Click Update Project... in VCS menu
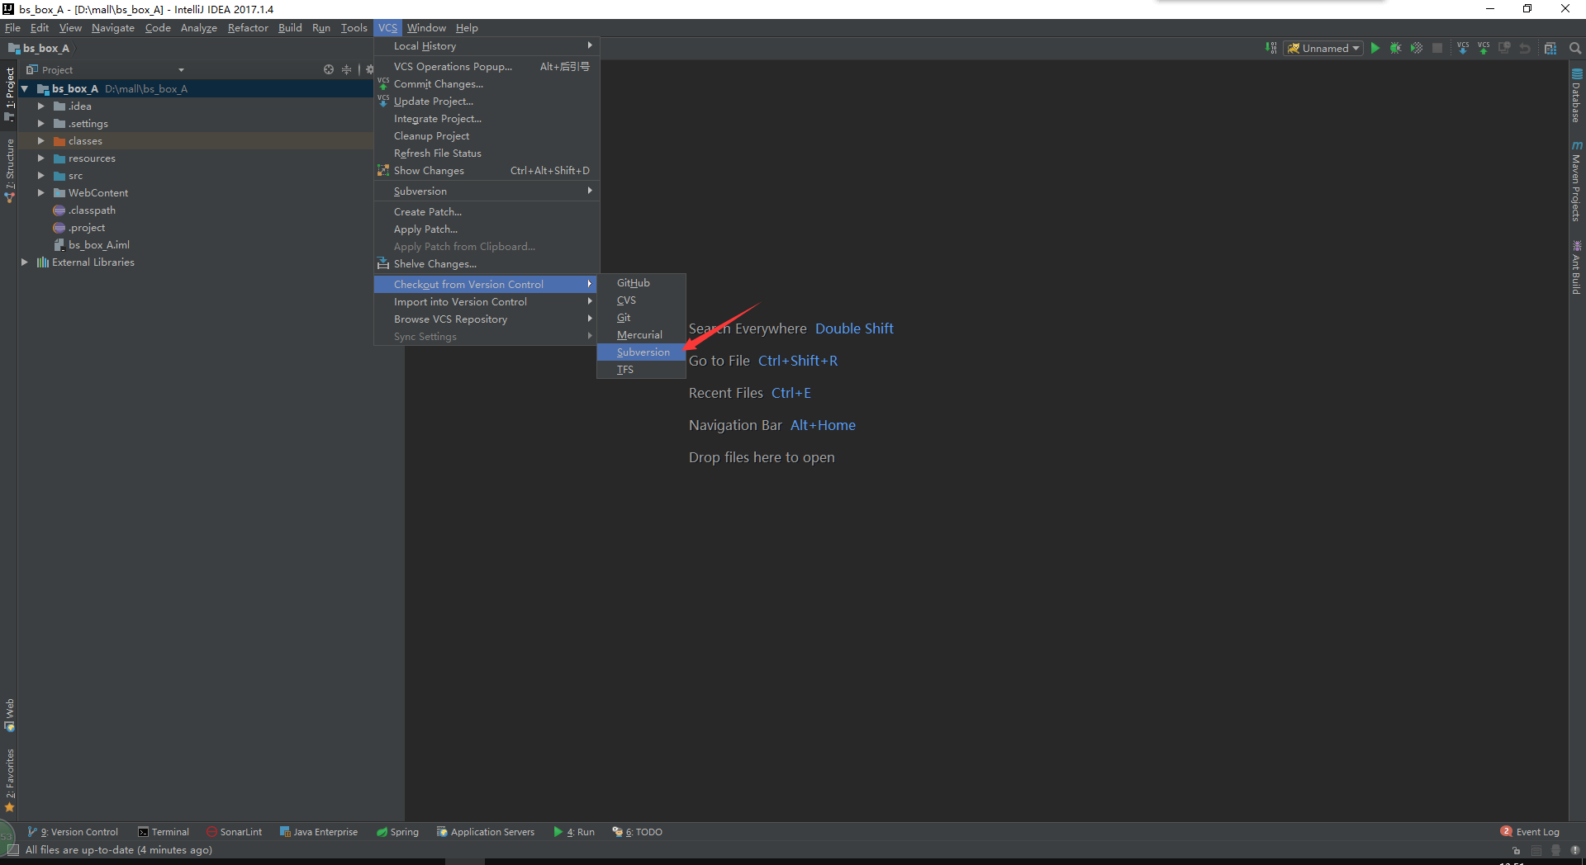Image resolution: width=1586 pixels, height=865 pixels. coord(487,102)
